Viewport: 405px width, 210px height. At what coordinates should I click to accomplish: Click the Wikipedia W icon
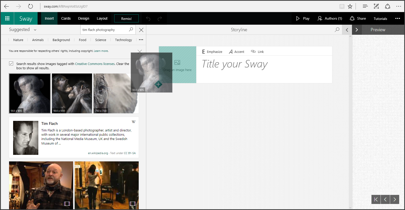(134, 122)
